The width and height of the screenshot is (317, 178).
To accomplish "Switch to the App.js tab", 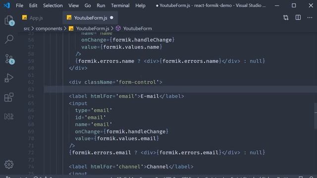I will 41,18.
